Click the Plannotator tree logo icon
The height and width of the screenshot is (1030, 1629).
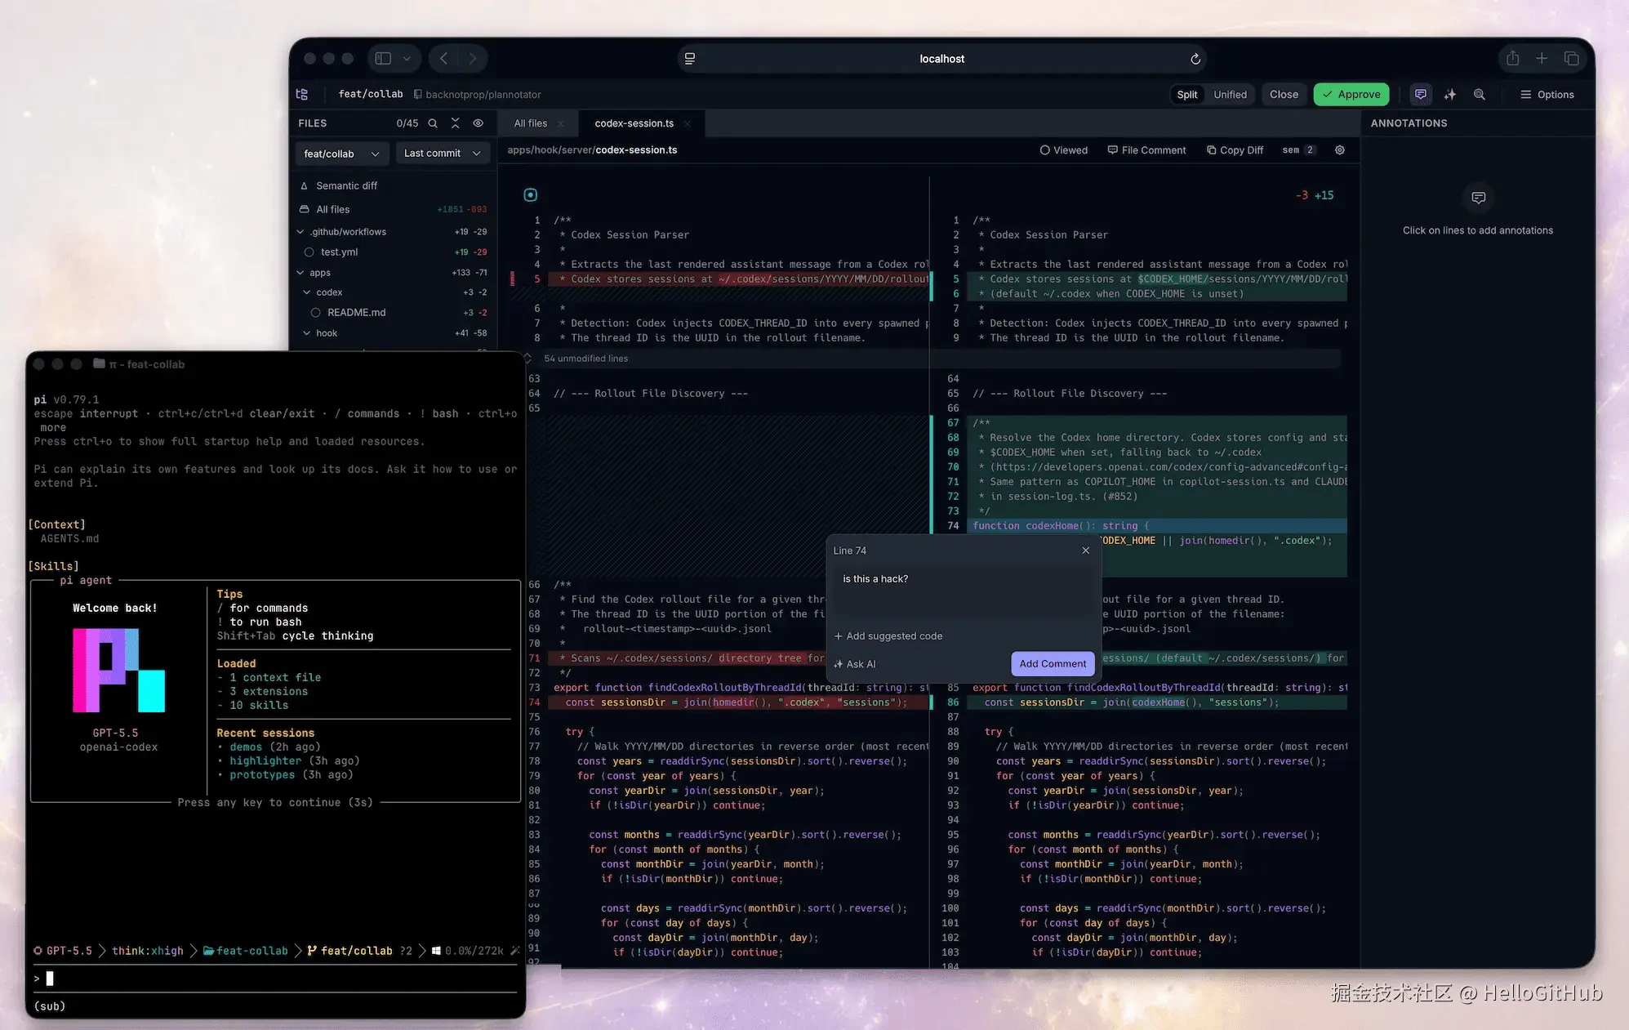click(x=302, y=95)
